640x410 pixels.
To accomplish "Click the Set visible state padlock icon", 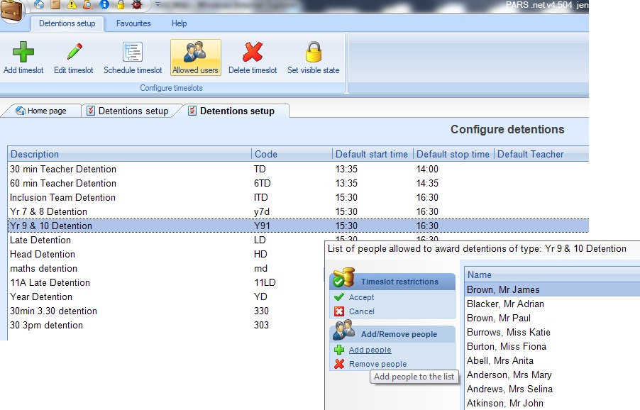I will pyautogui.click(x=313, y=52).
